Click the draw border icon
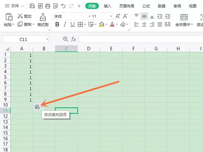Image resolution: width=203 pixels, height=152 pixels. pyautogui.click(x=91, y=24)
